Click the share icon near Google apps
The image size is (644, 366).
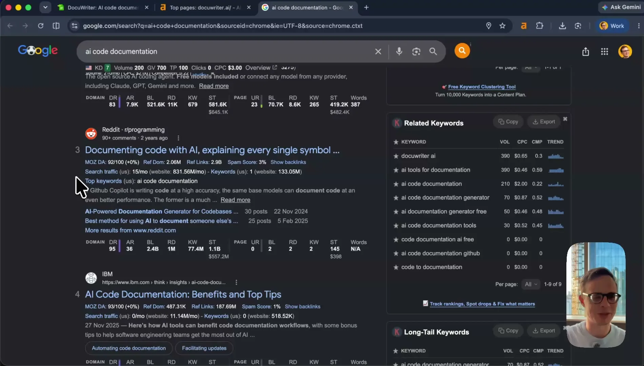click(x=585, y=52)
